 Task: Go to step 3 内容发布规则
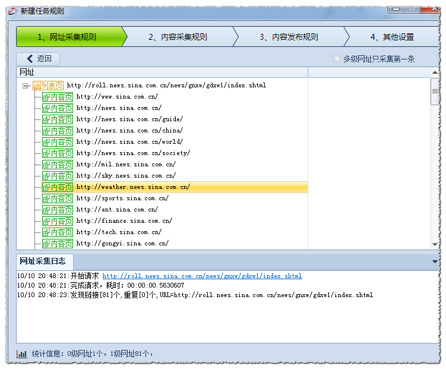[289, 37]
